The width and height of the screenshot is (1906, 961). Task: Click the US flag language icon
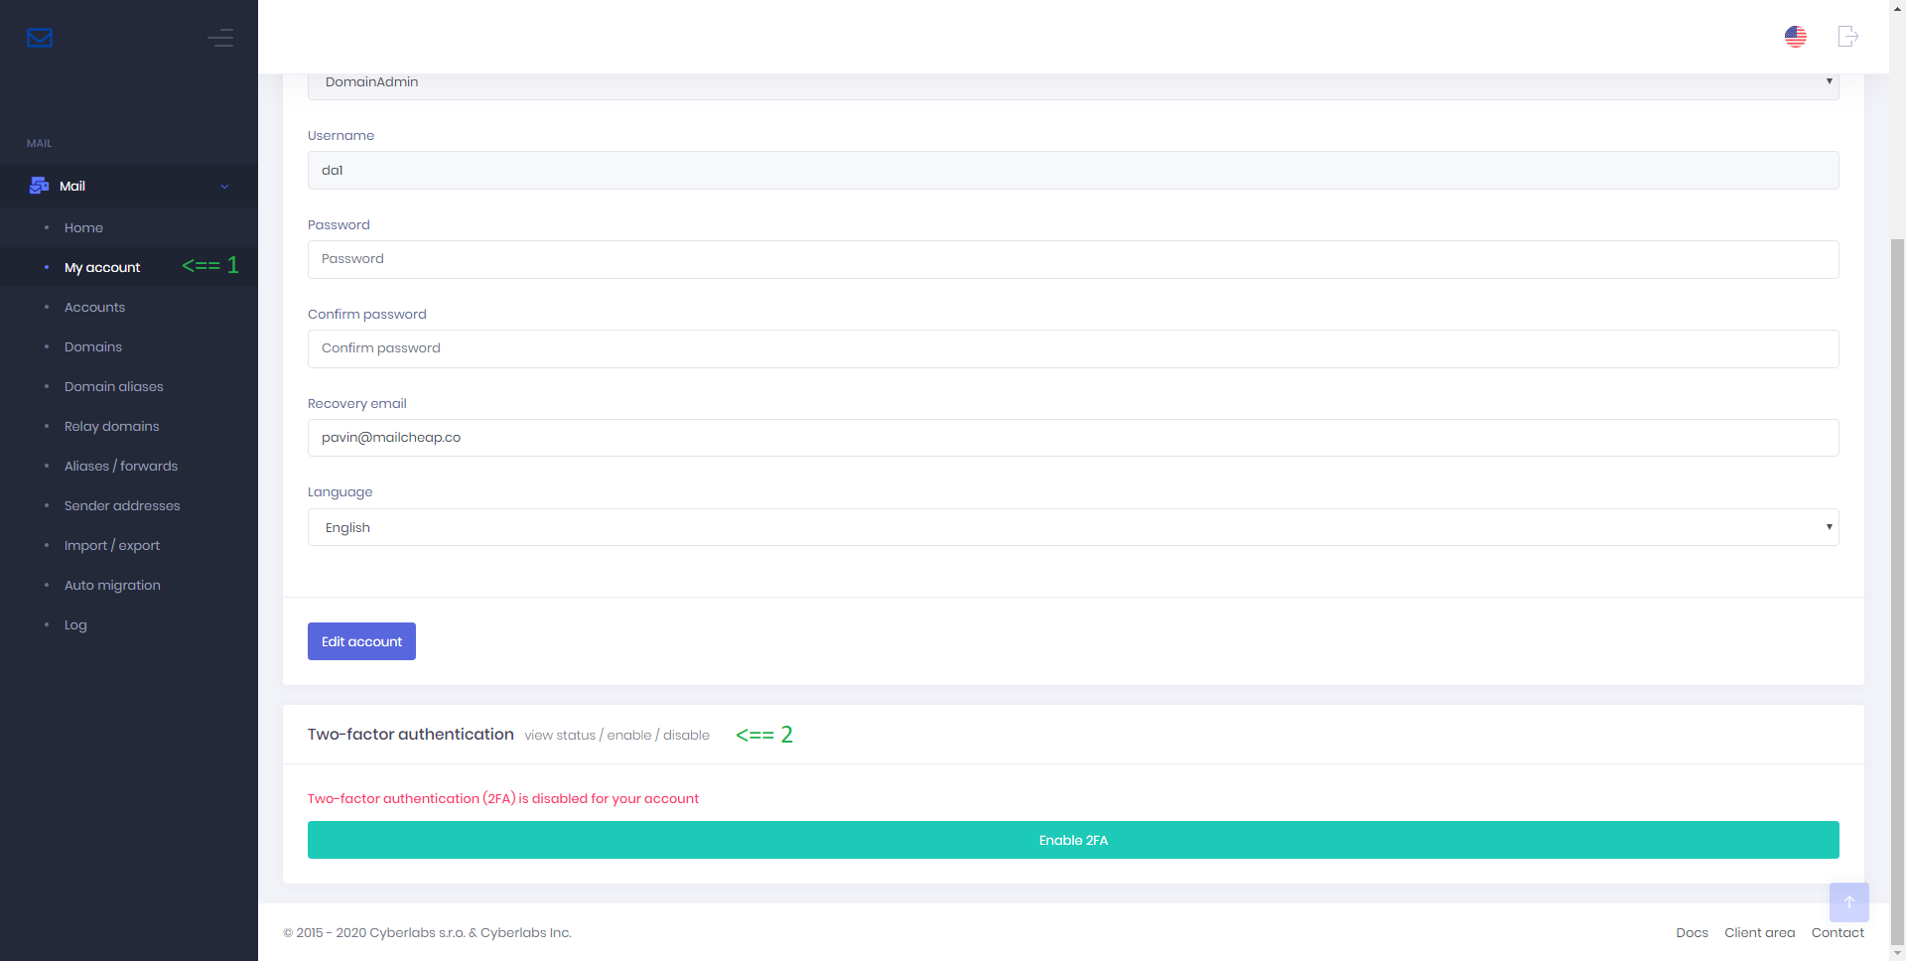pos(1795,37)
